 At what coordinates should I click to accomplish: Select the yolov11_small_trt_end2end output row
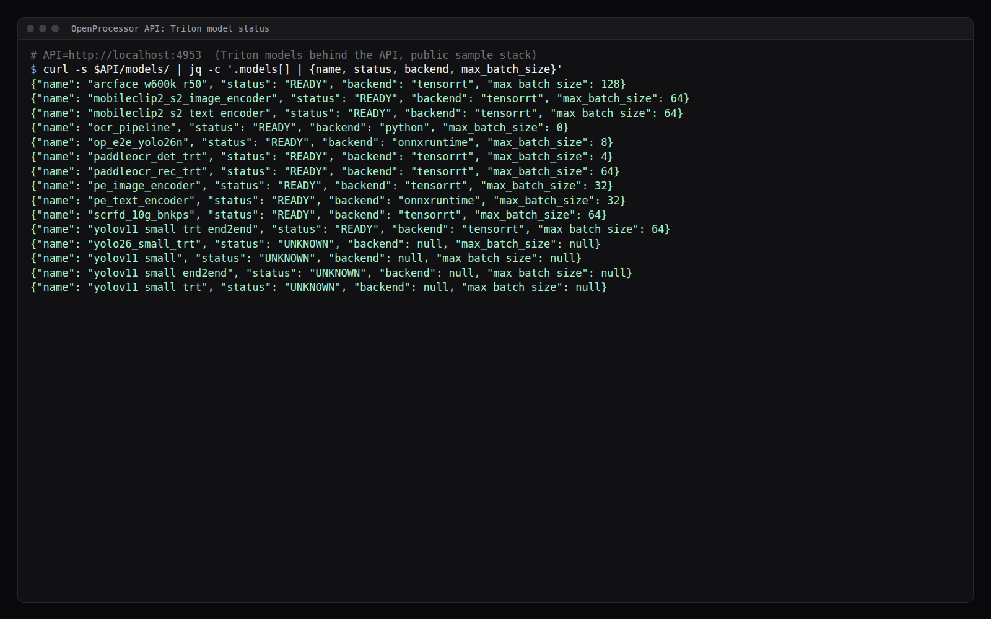point(351,229)
